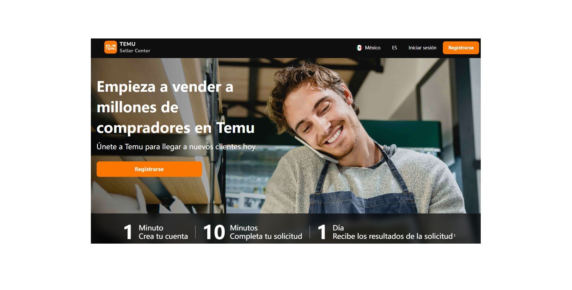Click the Mexico flag icon
This screenshot has width=572, height=290.
[x=359, y=48]
